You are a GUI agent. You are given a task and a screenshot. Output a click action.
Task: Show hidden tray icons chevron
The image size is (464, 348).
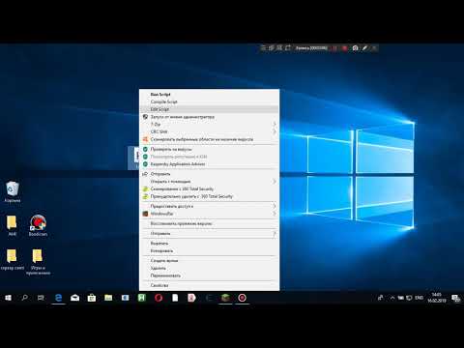tap(392, 298)
